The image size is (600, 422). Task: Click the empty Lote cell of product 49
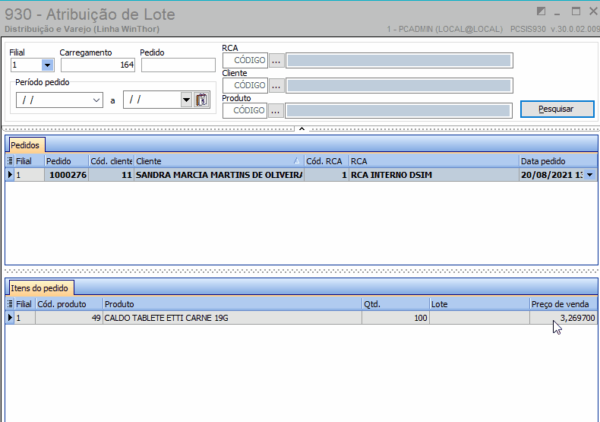[479, 318]
